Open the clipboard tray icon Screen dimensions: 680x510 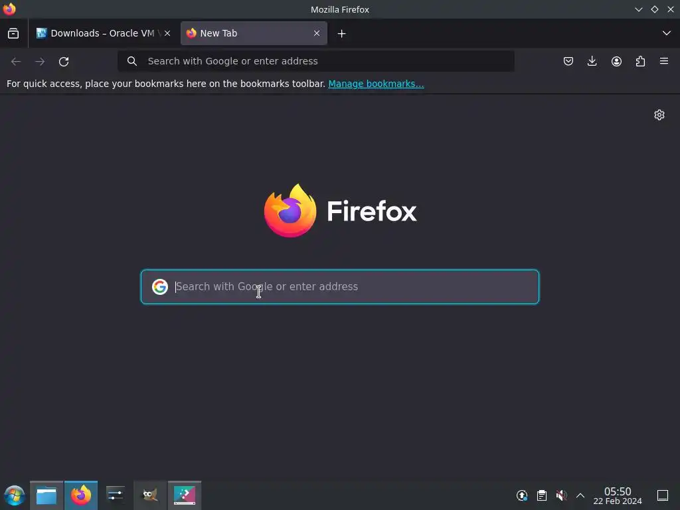(x=542, y=495)
